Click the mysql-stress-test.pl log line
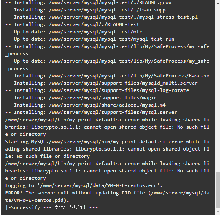Image resolution: width=220 pixels, height=216 pixels. [101, 17]
